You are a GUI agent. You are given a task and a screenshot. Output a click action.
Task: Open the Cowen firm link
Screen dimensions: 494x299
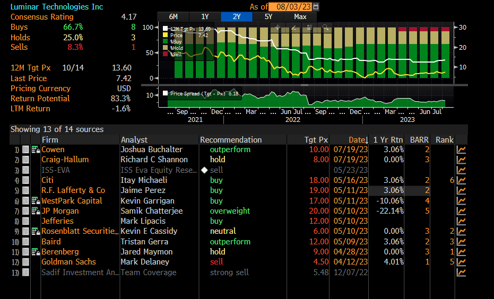53,150
